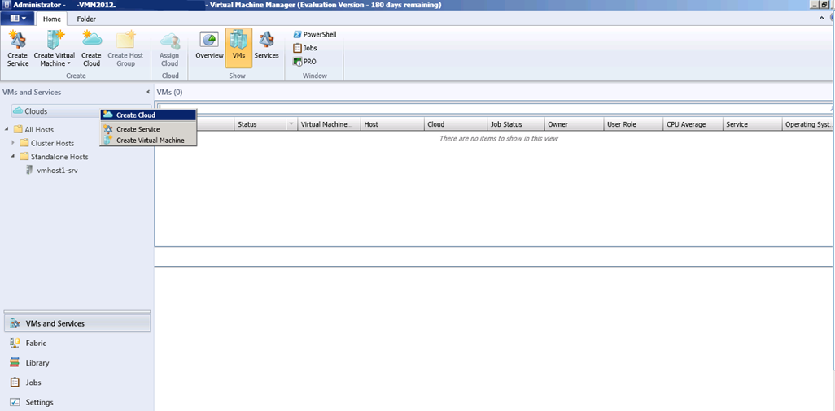Choose Create Cloud from context menu
The height and width of the screenshot is (411, 835).
(149, 115)
